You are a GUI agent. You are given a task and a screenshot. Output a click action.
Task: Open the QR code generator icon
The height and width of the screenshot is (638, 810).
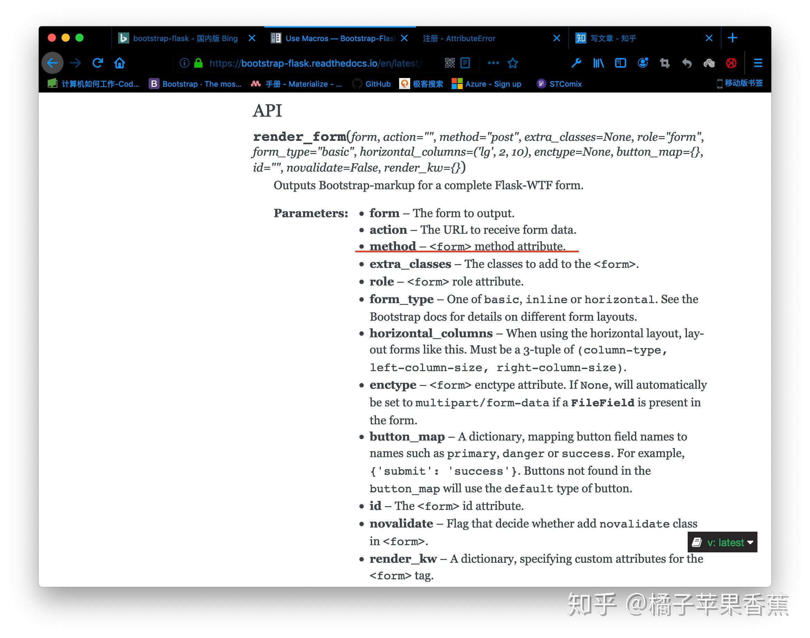tap(450, 63)
